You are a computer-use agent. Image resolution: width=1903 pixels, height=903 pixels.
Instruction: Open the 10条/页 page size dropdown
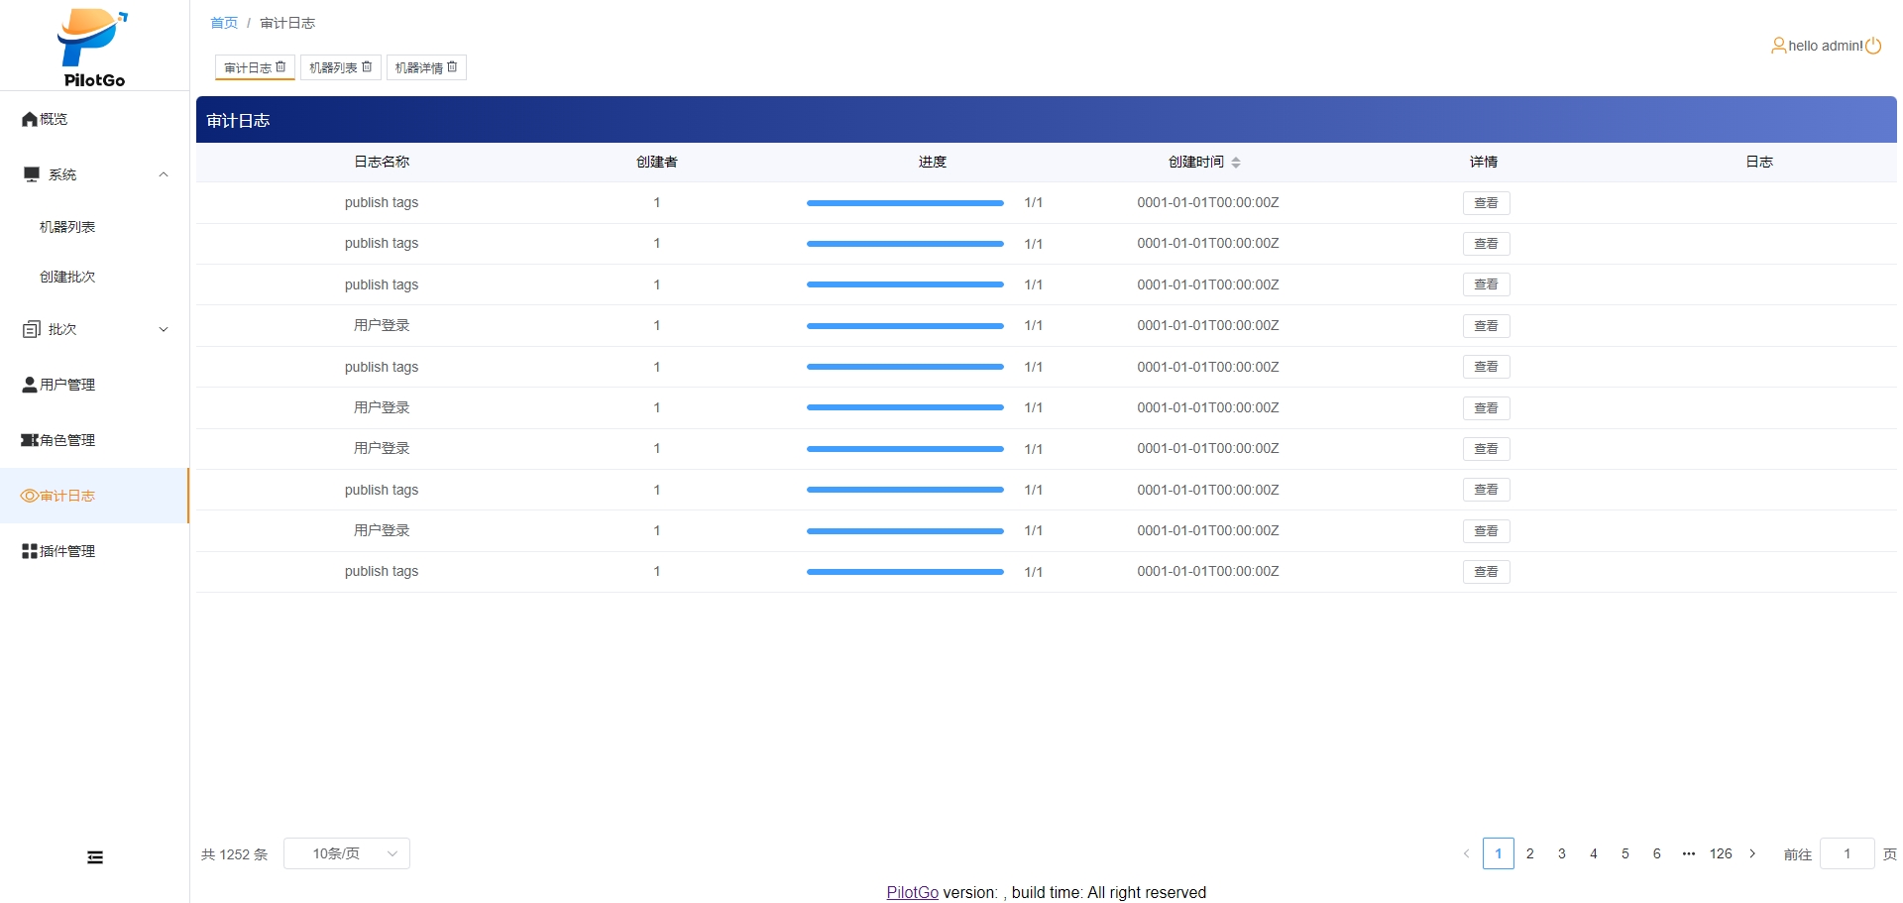coord(347,853)
